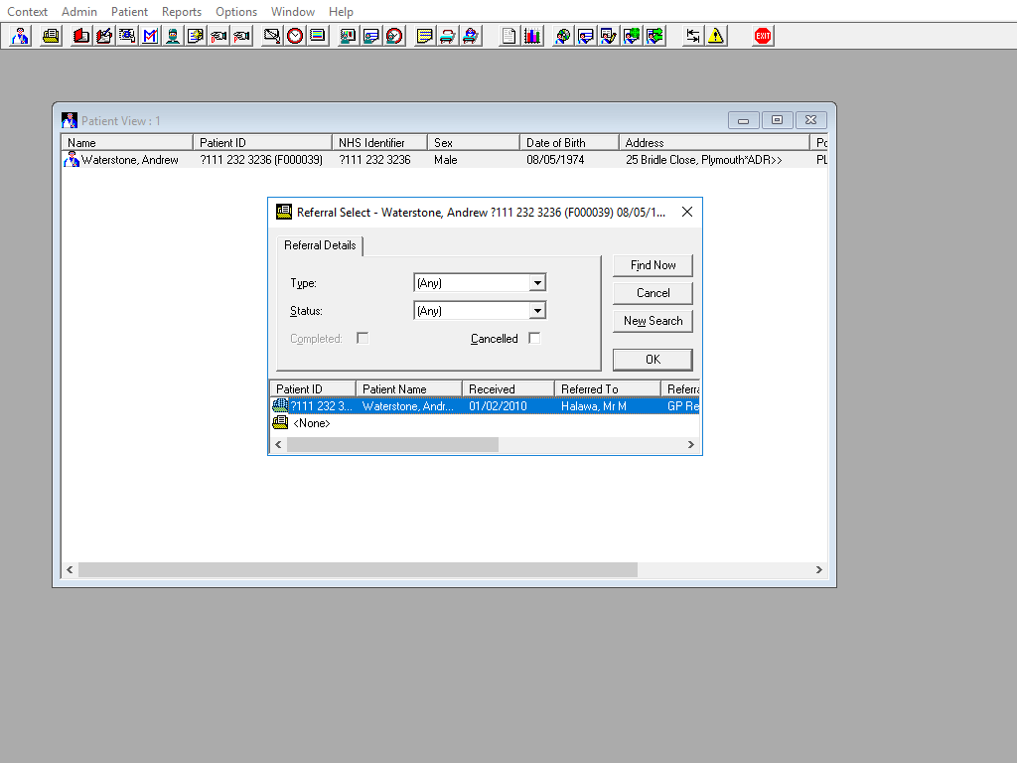Viewport: 1017px width, 763px height.
Task: Select the Waterstone, Andrew row in Patient View
Action: pos(444,160)
